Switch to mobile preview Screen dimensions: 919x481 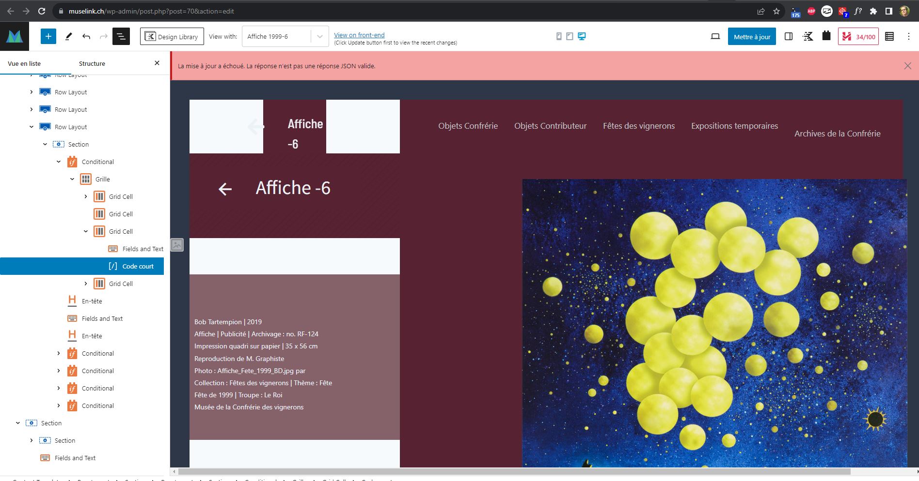click(x=559, y=36)
